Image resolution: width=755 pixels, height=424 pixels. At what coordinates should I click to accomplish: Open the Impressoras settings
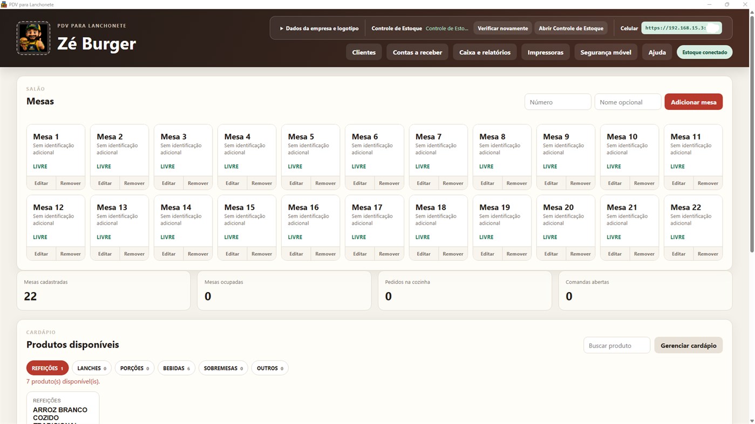click(x=546, y=52)
